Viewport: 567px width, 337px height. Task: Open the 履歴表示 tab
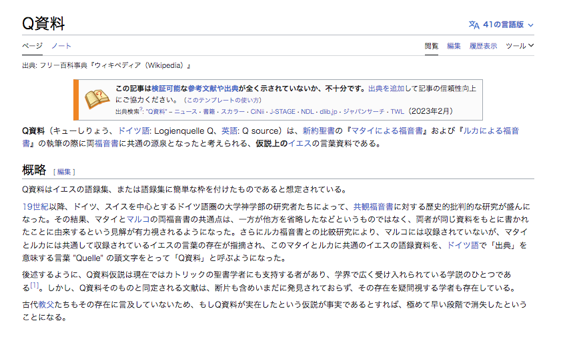coord(483,46)
